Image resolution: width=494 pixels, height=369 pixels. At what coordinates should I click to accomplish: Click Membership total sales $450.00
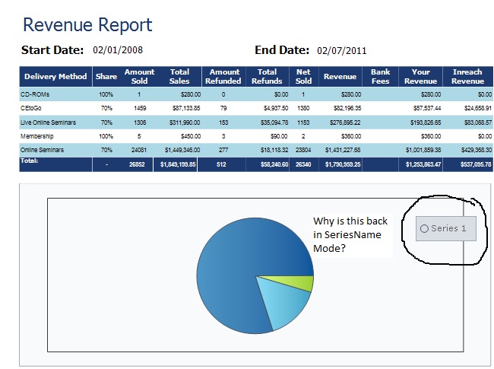191,136
